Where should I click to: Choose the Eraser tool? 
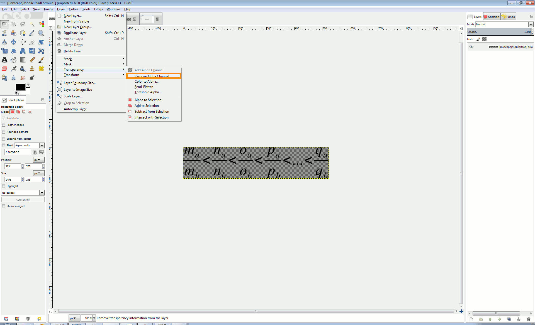click(x=4, y=69)
